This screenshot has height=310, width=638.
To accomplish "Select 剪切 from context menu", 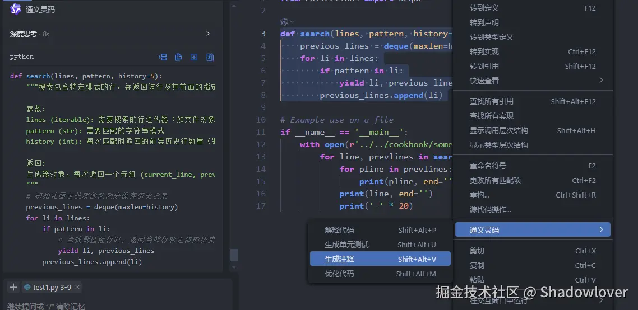I will click(532, 251).
